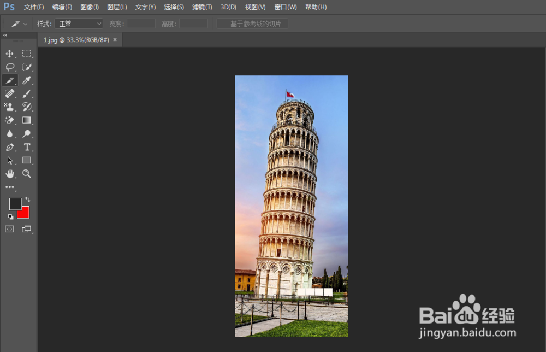Select the Eraser tool
The height and width of the screenshot is (352, 546).
[x=10, y=120]
